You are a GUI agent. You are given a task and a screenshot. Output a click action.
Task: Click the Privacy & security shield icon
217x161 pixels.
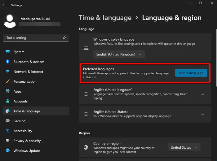[x=8, y=141]
